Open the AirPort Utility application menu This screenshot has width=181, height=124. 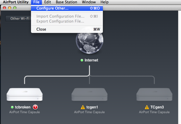[x=16, y=2]
